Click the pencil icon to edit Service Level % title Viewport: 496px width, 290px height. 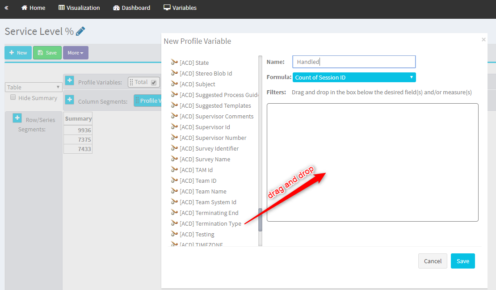click(80, 31)
